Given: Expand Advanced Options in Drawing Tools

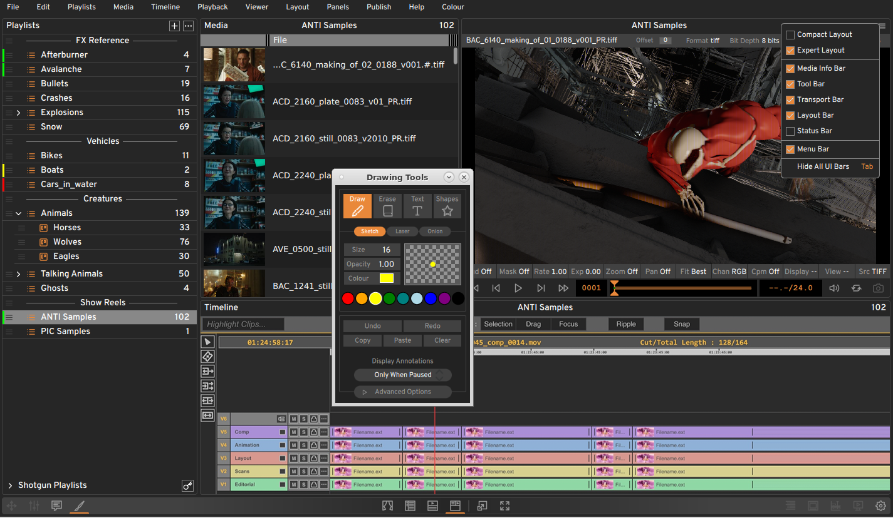Looking at the screenshot, I should pyautogui.click(x=402, y=391).
